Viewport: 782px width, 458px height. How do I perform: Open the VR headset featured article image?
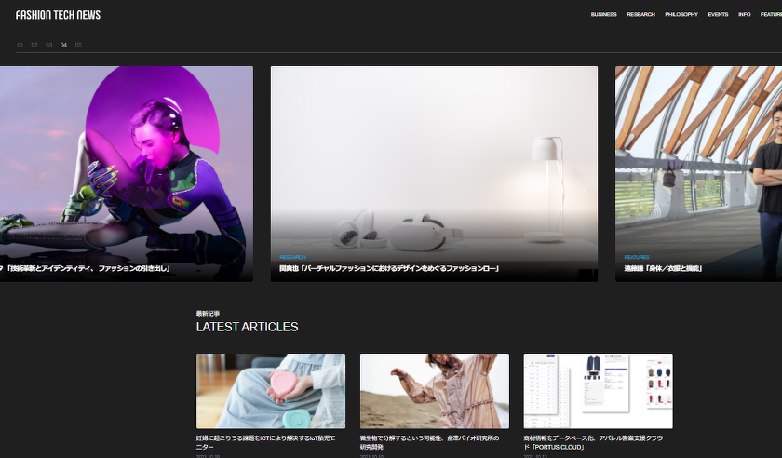tap(434, 158)
